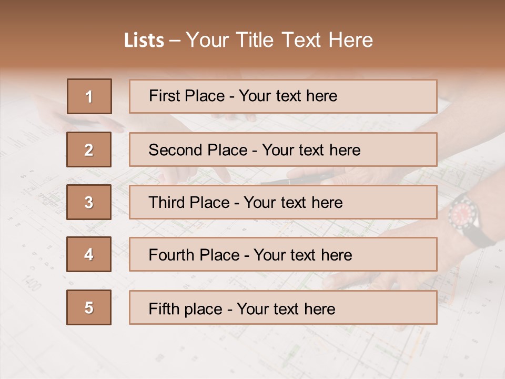Viewport: 505px width, 379px height.
Task: Select the Third Place text box
Action: 283,202
